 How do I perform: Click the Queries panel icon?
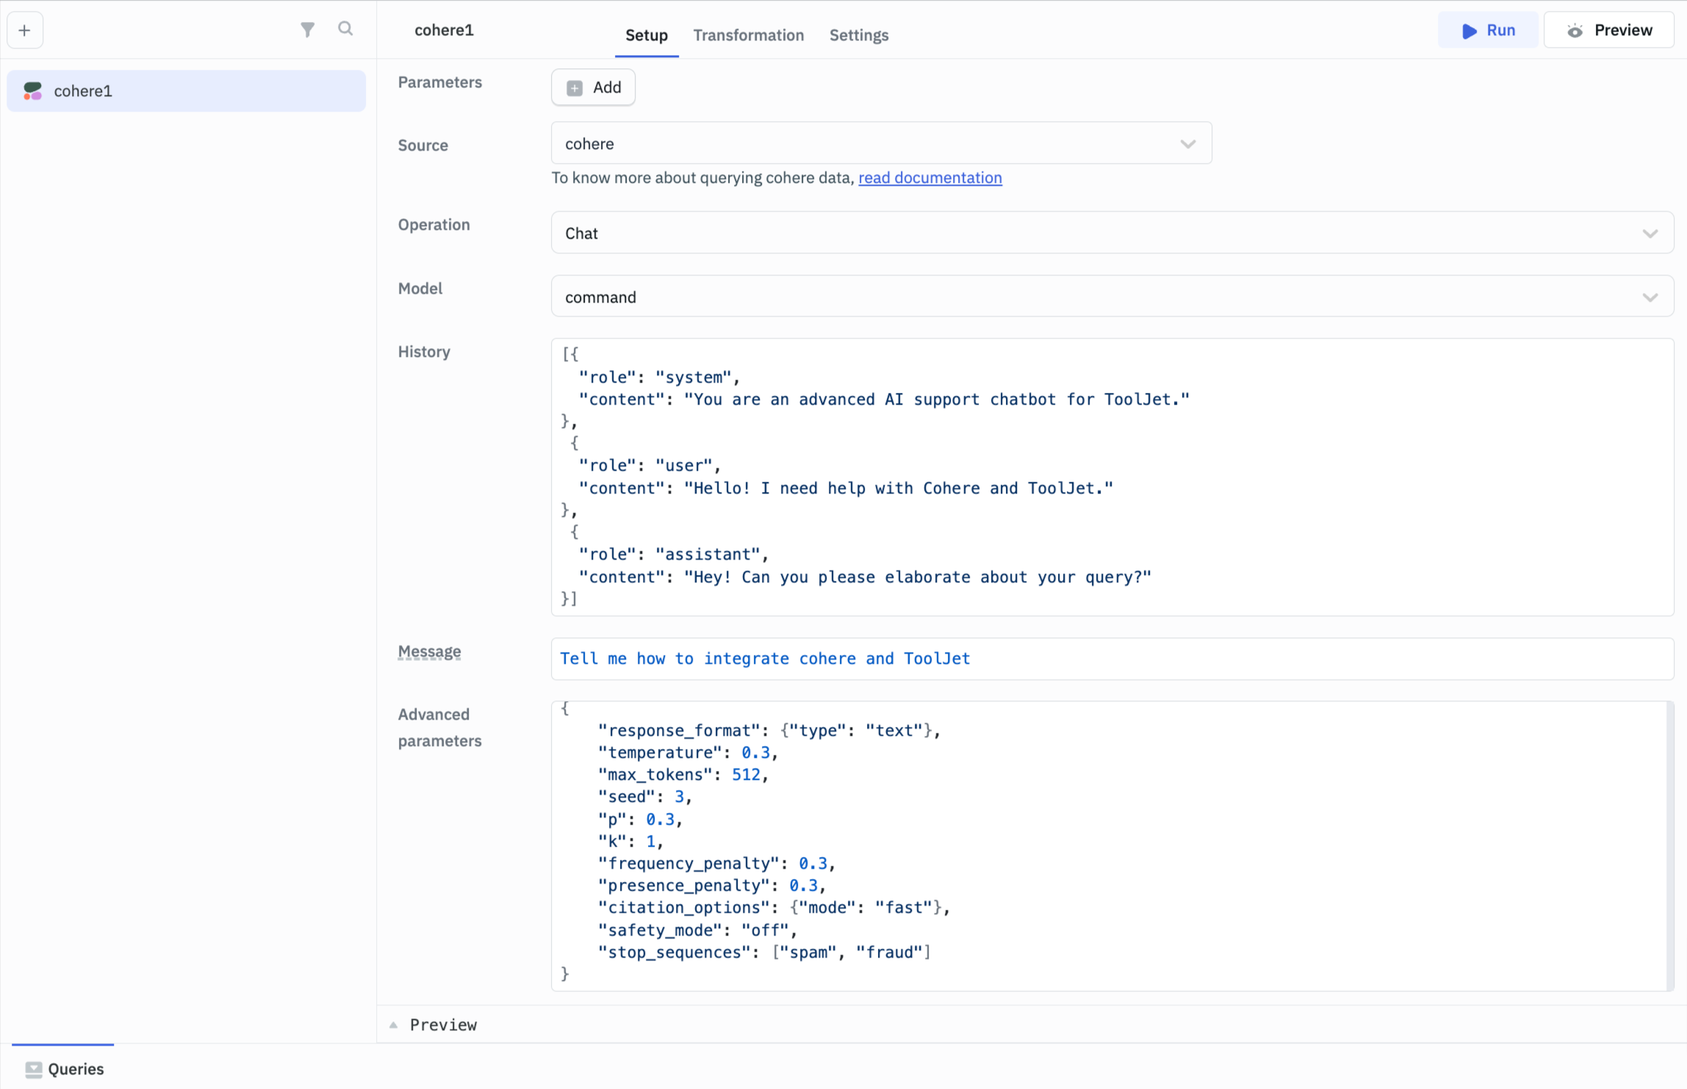[x=34, y=1069]
